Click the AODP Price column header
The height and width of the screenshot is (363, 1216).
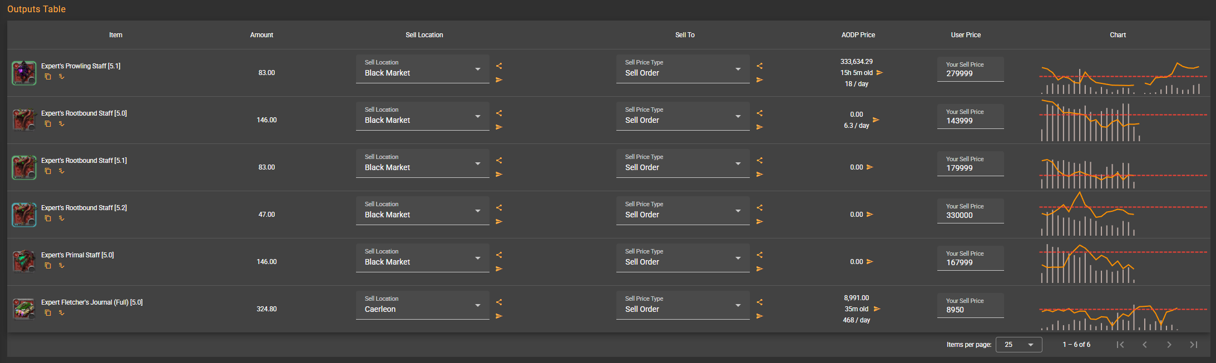tap(858, 35)
